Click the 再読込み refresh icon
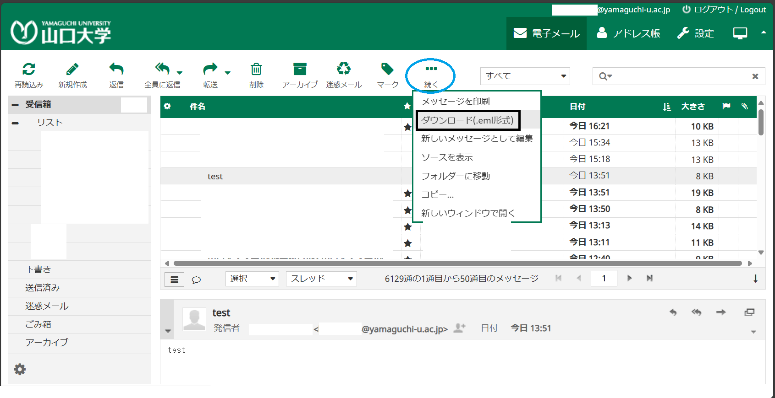The image size is (775, 398). point(29,69)
